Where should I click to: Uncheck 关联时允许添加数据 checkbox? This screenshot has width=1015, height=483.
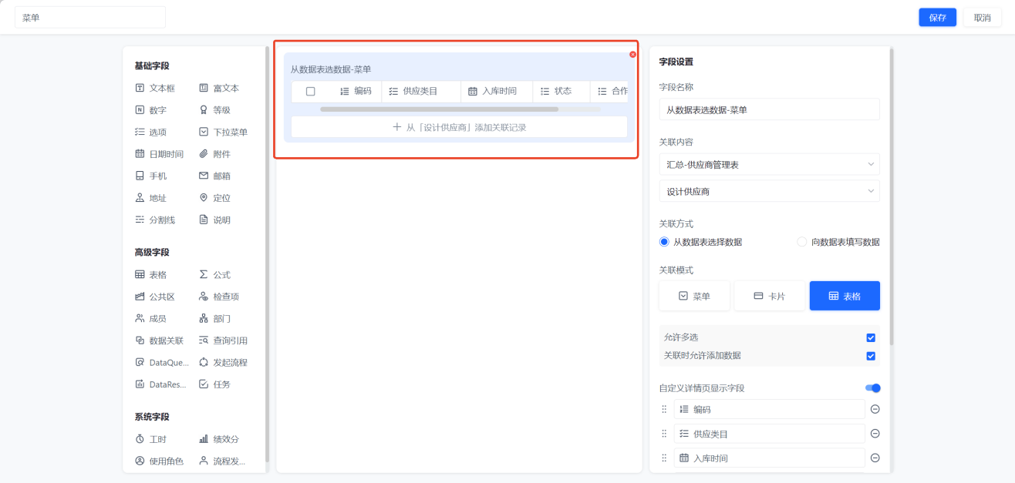pyautogui.click(x=871, y=356)
